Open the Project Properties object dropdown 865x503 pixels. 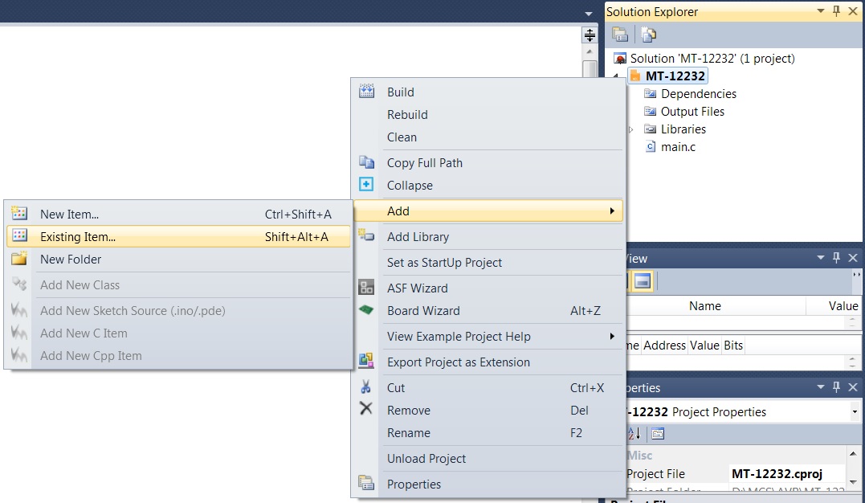click(x=854, y=412)
